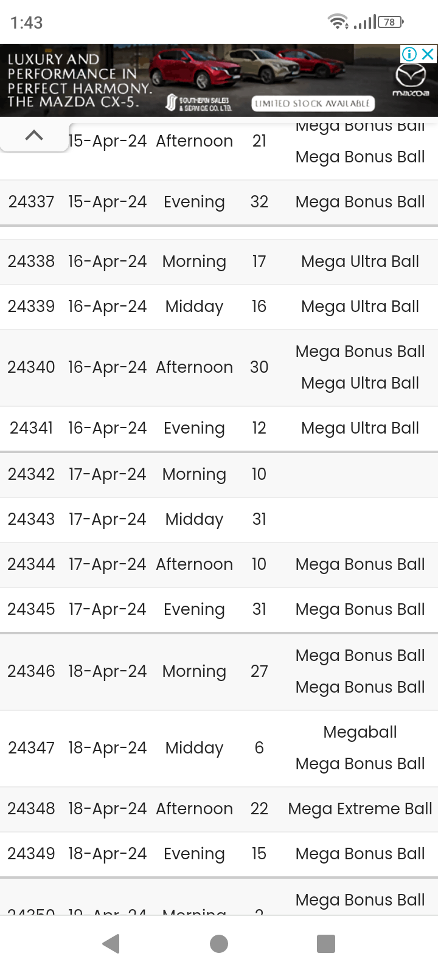Tap the Mazda logo in ad

pos(411,80)
